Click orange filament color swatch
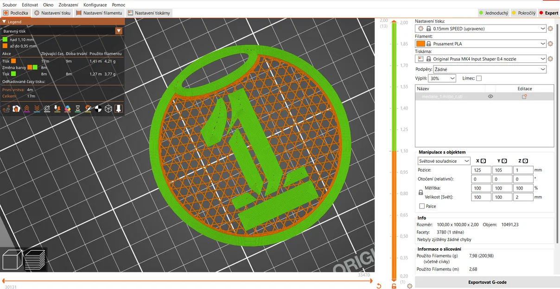The height and width of the screenshot is (289, 560). pyautogui.click(x=421, y=44)
